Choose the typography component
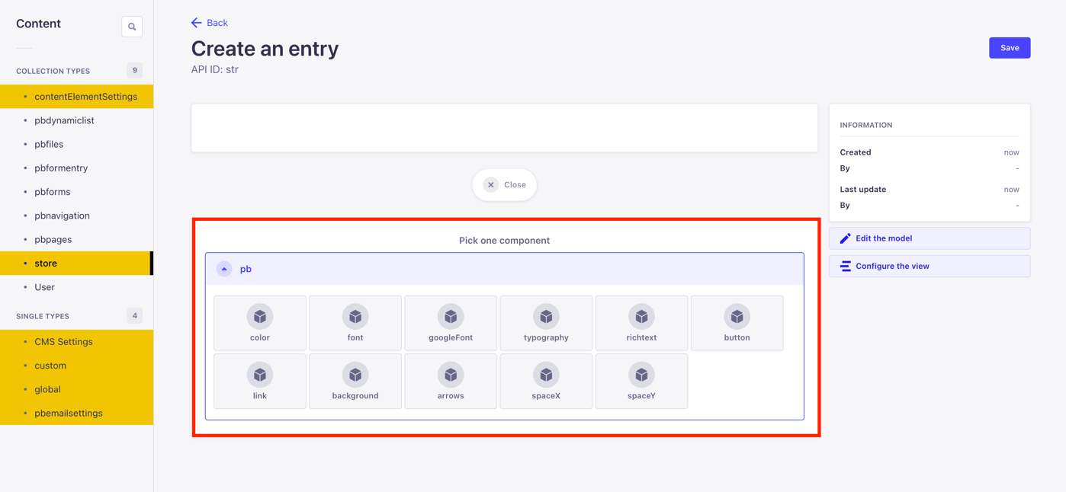Image resolution: width=1066 pixels, height=492 pixels. click(x=546, y=322)
